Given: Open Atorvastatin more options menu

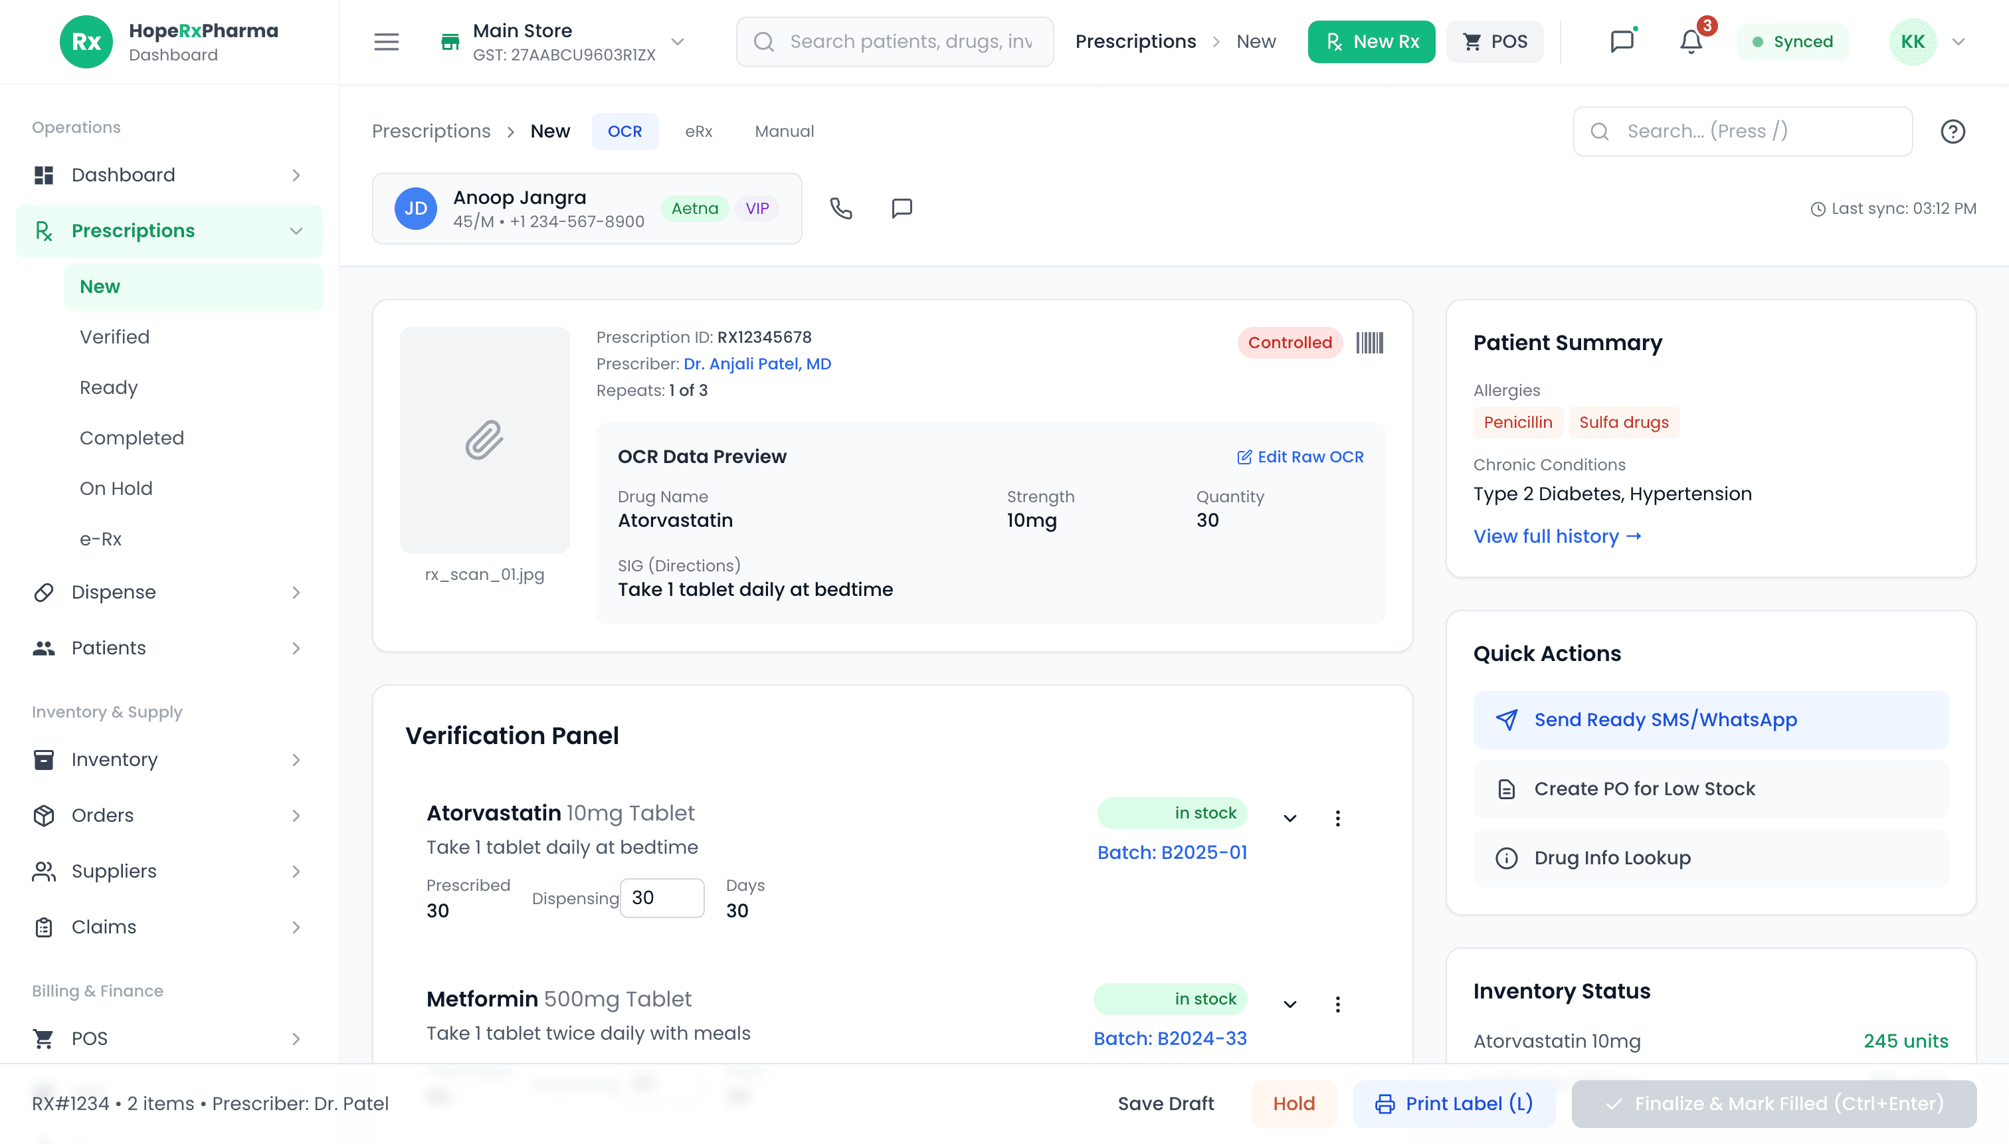Looking at the screenshot, I should [x=1337, y=818].
